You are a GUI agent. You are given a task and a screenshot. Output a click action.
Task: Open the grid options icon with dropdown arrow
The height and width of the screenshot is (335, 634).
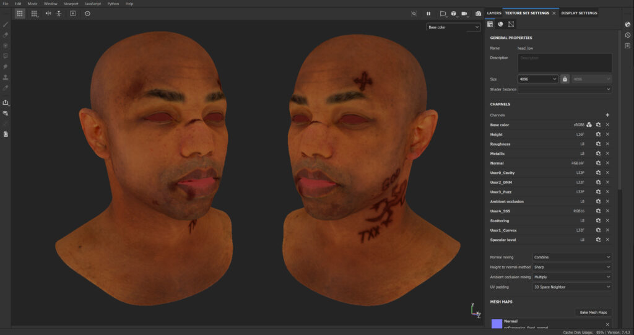coord(35,14)
